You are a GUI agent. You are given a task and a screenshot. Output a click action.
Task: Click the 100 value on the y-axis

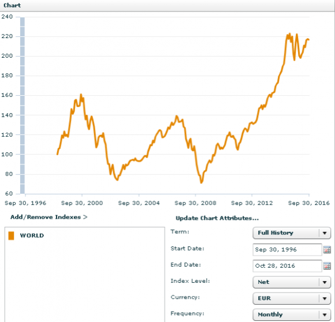pos(7,154)
